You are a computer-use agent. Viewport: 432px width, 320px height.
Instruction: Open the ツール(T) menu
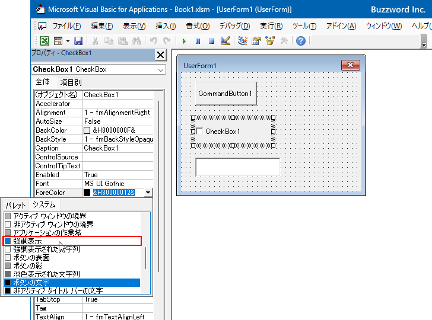pyautogui.click(x=304, y=26)
